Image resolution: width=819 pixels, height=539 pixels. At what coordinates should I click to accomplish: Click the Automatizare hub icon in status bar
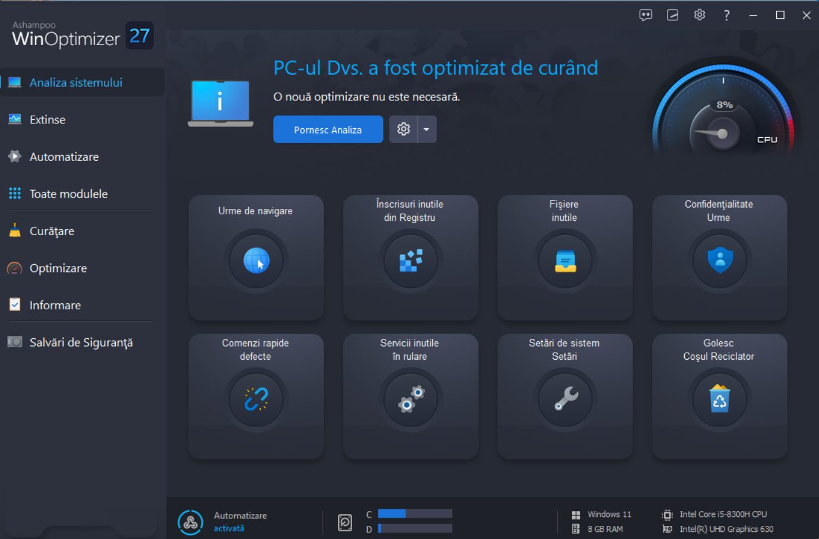[189, 521]
